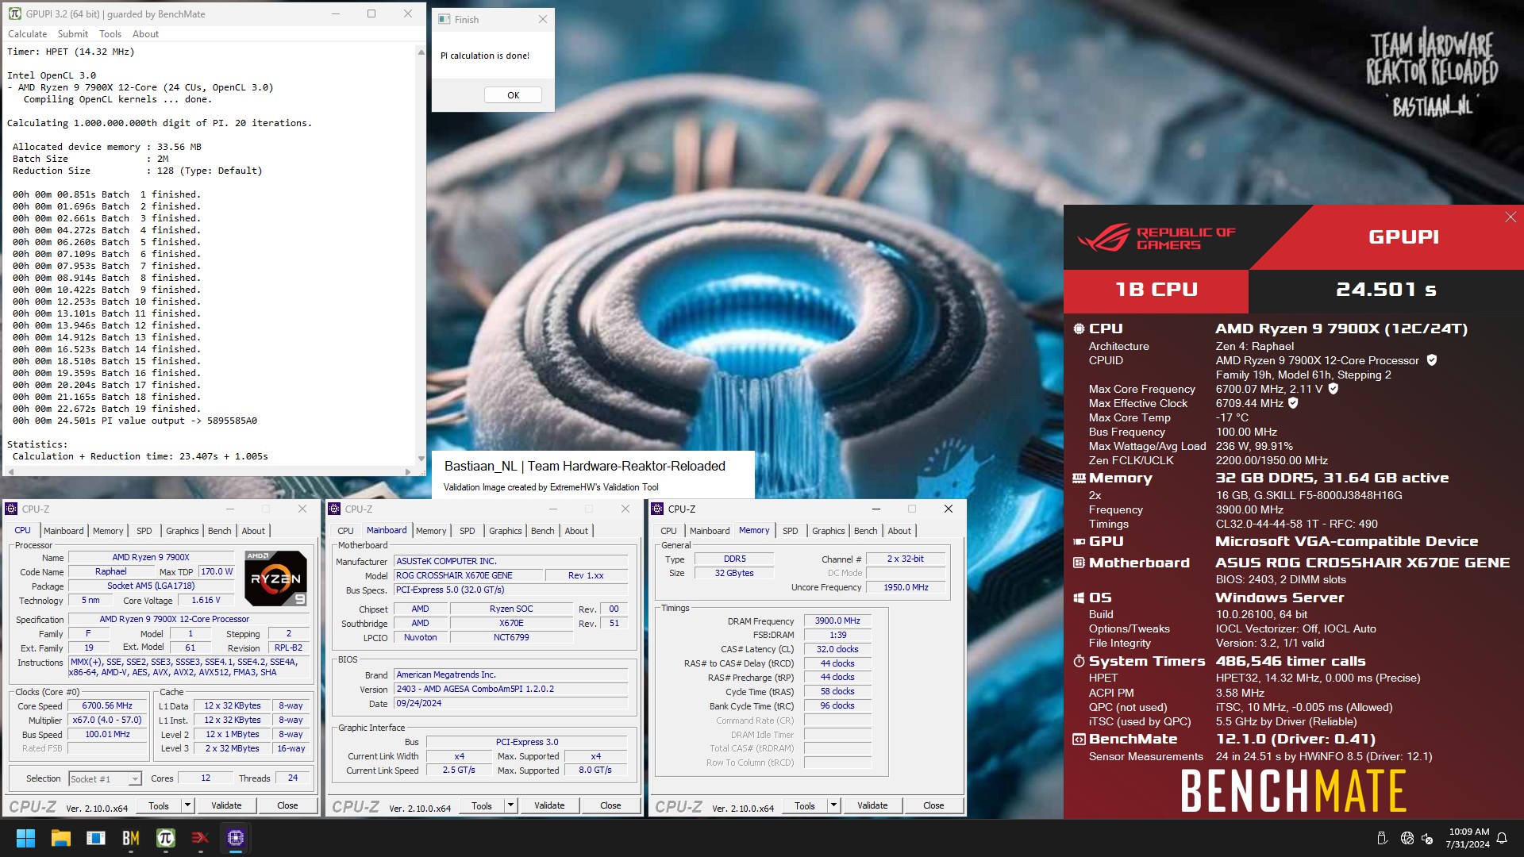Click verified shield next to Max Effective Clock
The height and width of the screenshot is (857, 1524).
coord(1293,403)
